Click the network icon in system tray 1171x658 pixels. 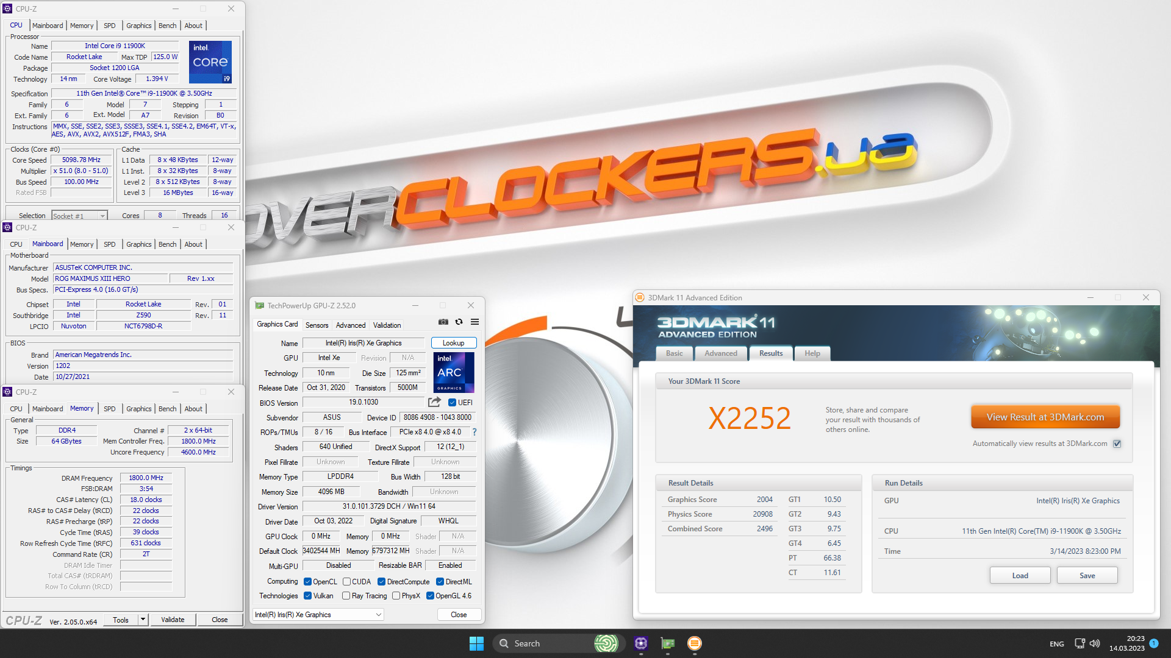1080,643
